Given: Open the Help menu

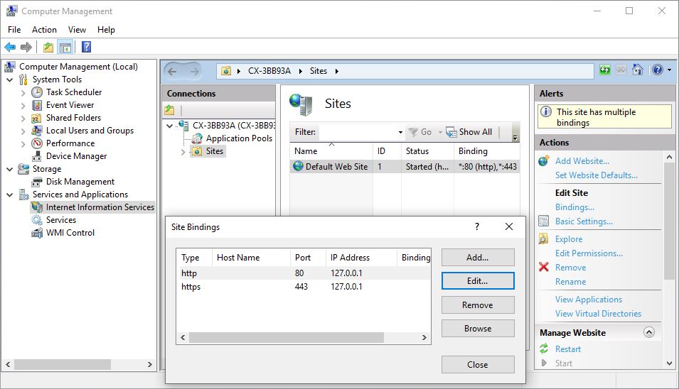Looking at the screenshot, I should click(106, 29).
